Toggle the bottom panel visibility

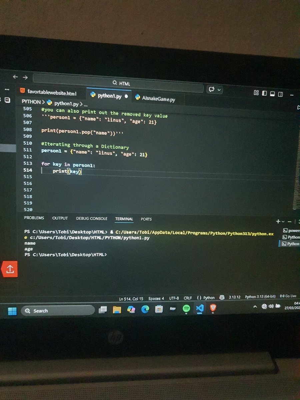(272, 94)
